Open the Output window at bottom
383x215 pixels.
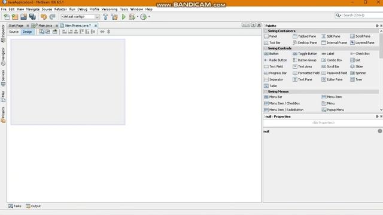click(34, 206)
